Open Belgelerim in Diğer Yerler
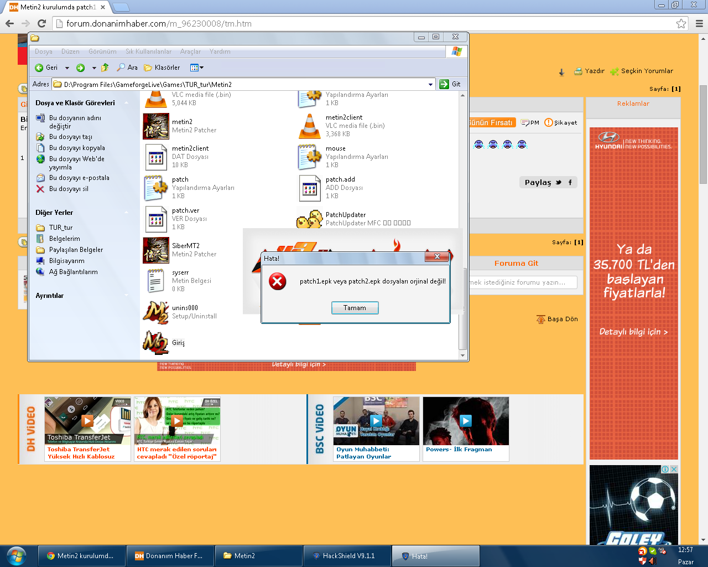The height and width of the screenshot is (567, 708). [58, 239]
